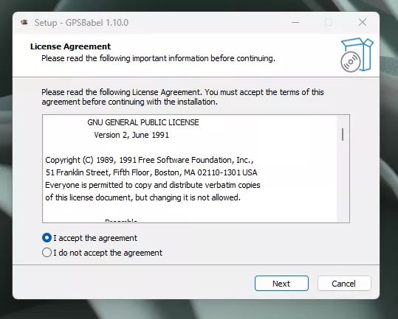
Task: Close the Setup window
Action: tap(363, 23)
